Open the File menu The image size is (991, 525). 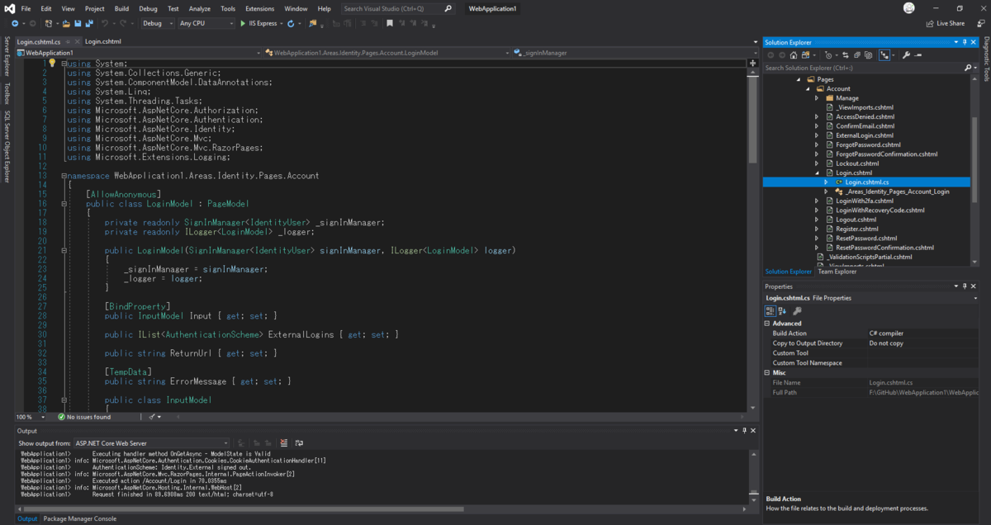coord(26,8)
